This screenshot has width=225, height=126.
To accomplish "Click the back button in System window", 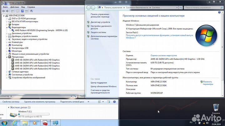I will (88, 7).
